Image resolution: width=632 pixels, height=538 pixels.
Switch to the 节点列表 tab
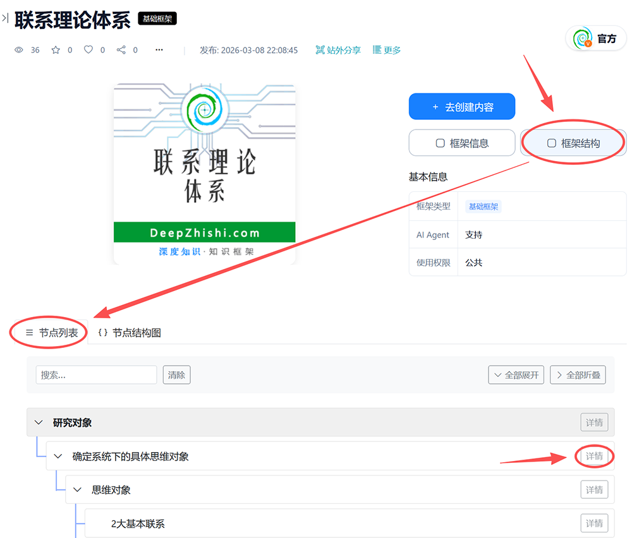tap(51, 333)
